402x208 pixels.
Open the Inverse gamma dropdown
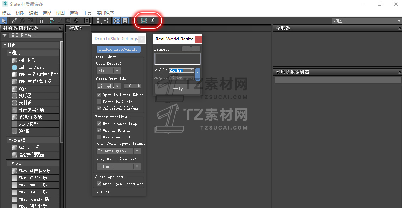point(119,151)
